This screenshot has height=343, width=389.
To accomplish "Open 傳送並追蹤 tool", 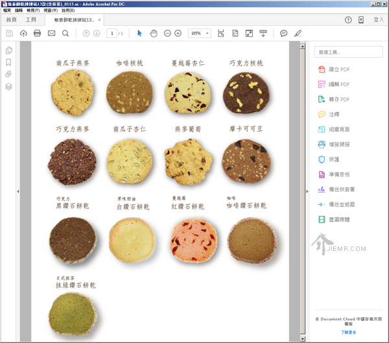I will (336, 204).
